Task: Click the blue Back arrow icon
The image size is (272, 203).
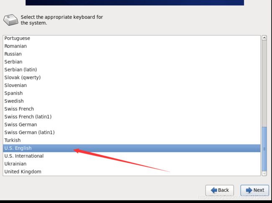Action: [x=214, y=190]
